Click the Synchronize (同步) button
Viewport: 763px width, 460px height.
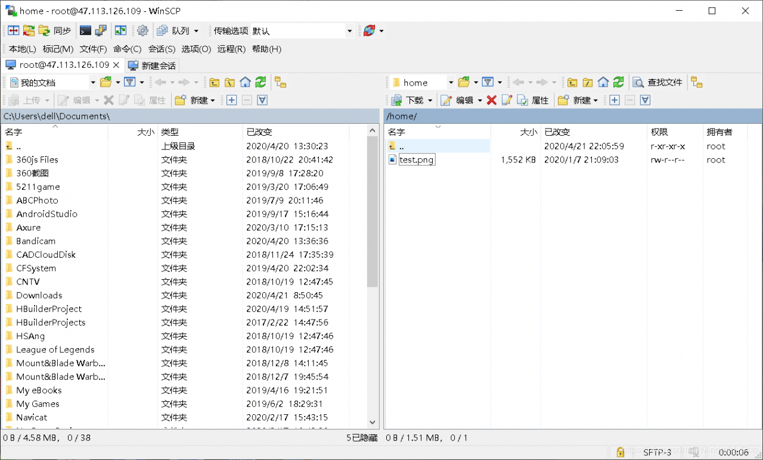coord(55,30)
